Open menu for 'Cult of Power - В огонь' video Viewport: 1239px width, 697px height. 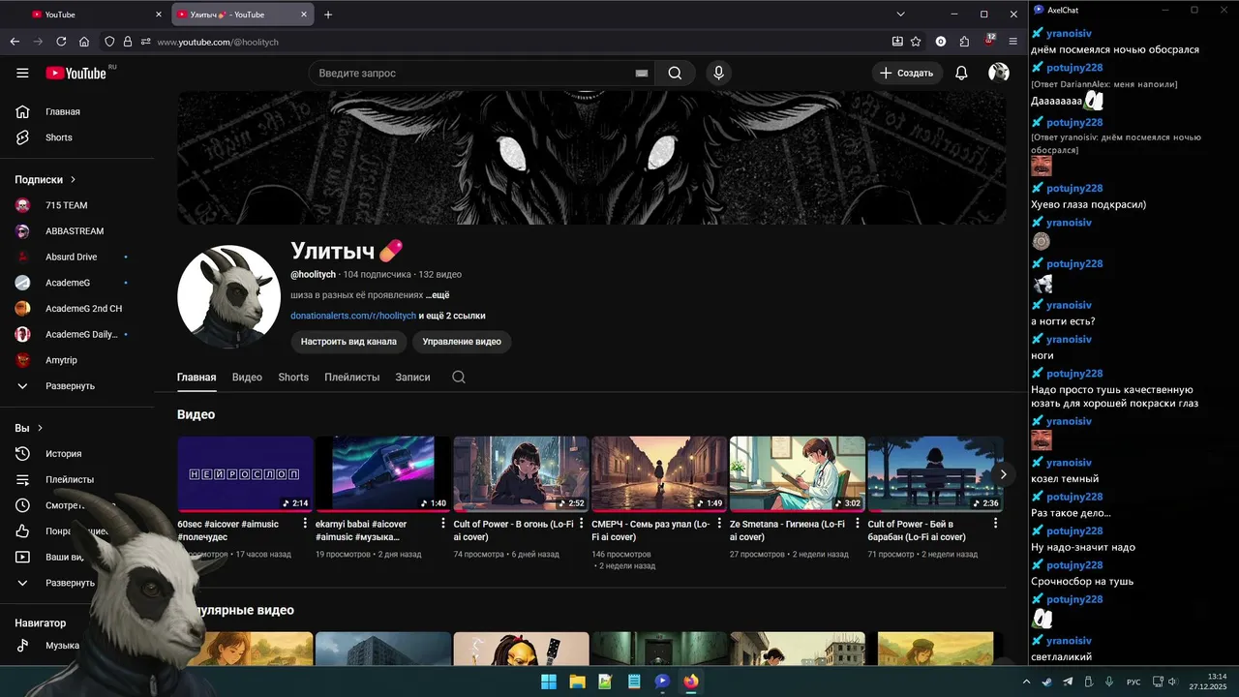[x=582, y=524]
